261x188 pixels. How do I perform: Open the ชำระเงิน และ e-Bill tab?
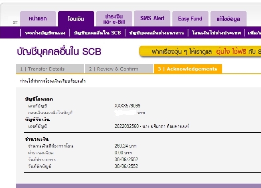(x=114, y=19)
